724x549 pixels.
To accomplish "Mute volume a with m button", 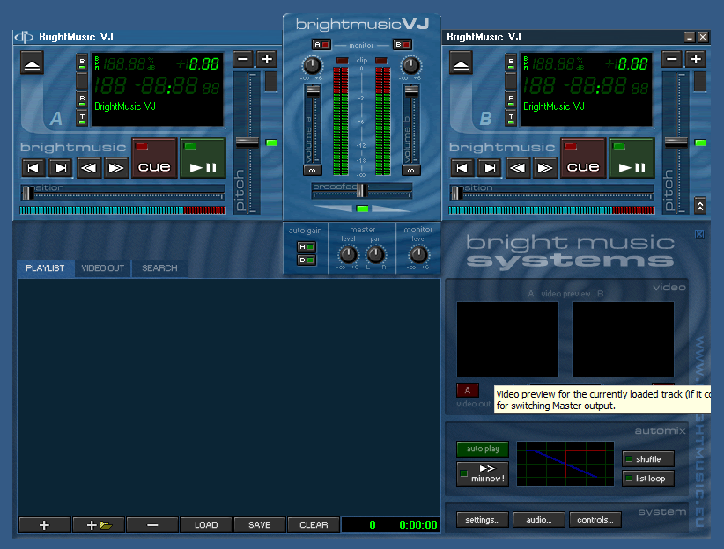I will tap(313, 170).
